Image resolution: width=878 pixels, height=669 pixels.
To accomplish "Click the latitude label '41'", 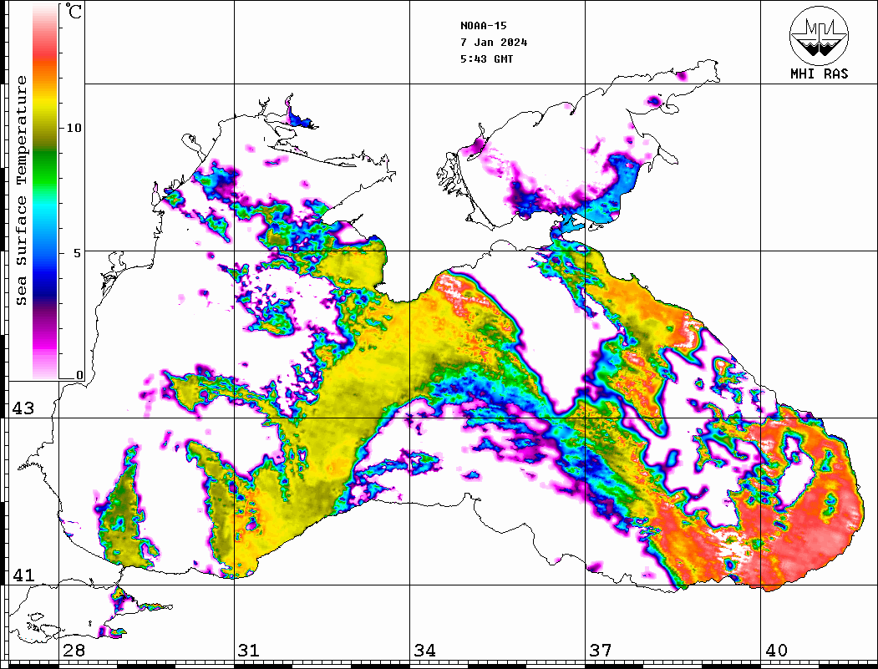I will point(23,575).
